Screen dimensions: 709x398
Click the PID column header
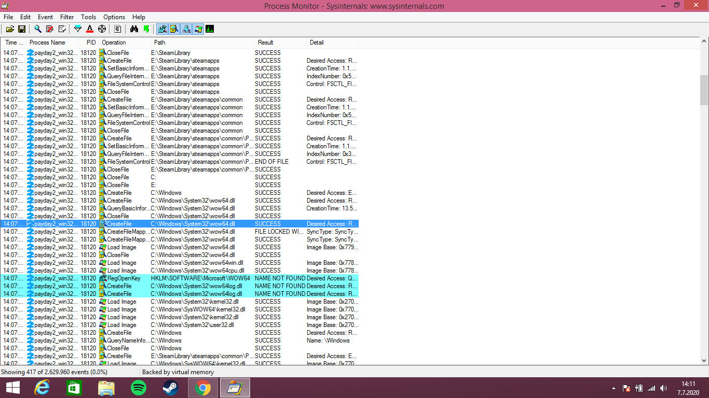pos(88,42)
